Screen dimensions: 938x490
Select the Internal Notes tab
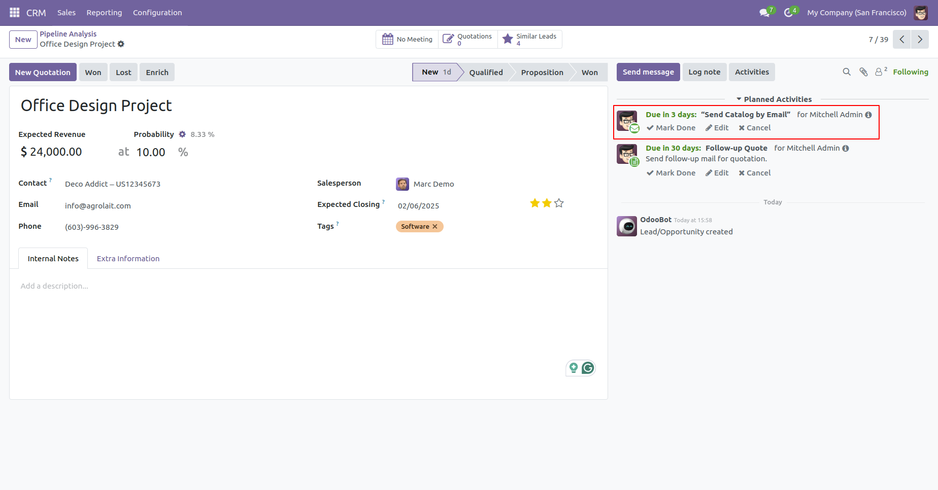coord(53,259)
